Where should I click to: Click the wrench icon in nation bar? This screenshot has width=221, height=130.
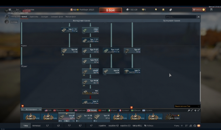point(189,110)
